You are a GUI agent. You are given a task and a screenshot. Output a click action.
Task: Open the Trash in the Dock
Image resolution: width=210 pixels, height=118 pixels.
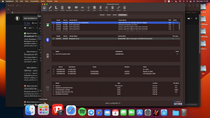tap(184, 112)
